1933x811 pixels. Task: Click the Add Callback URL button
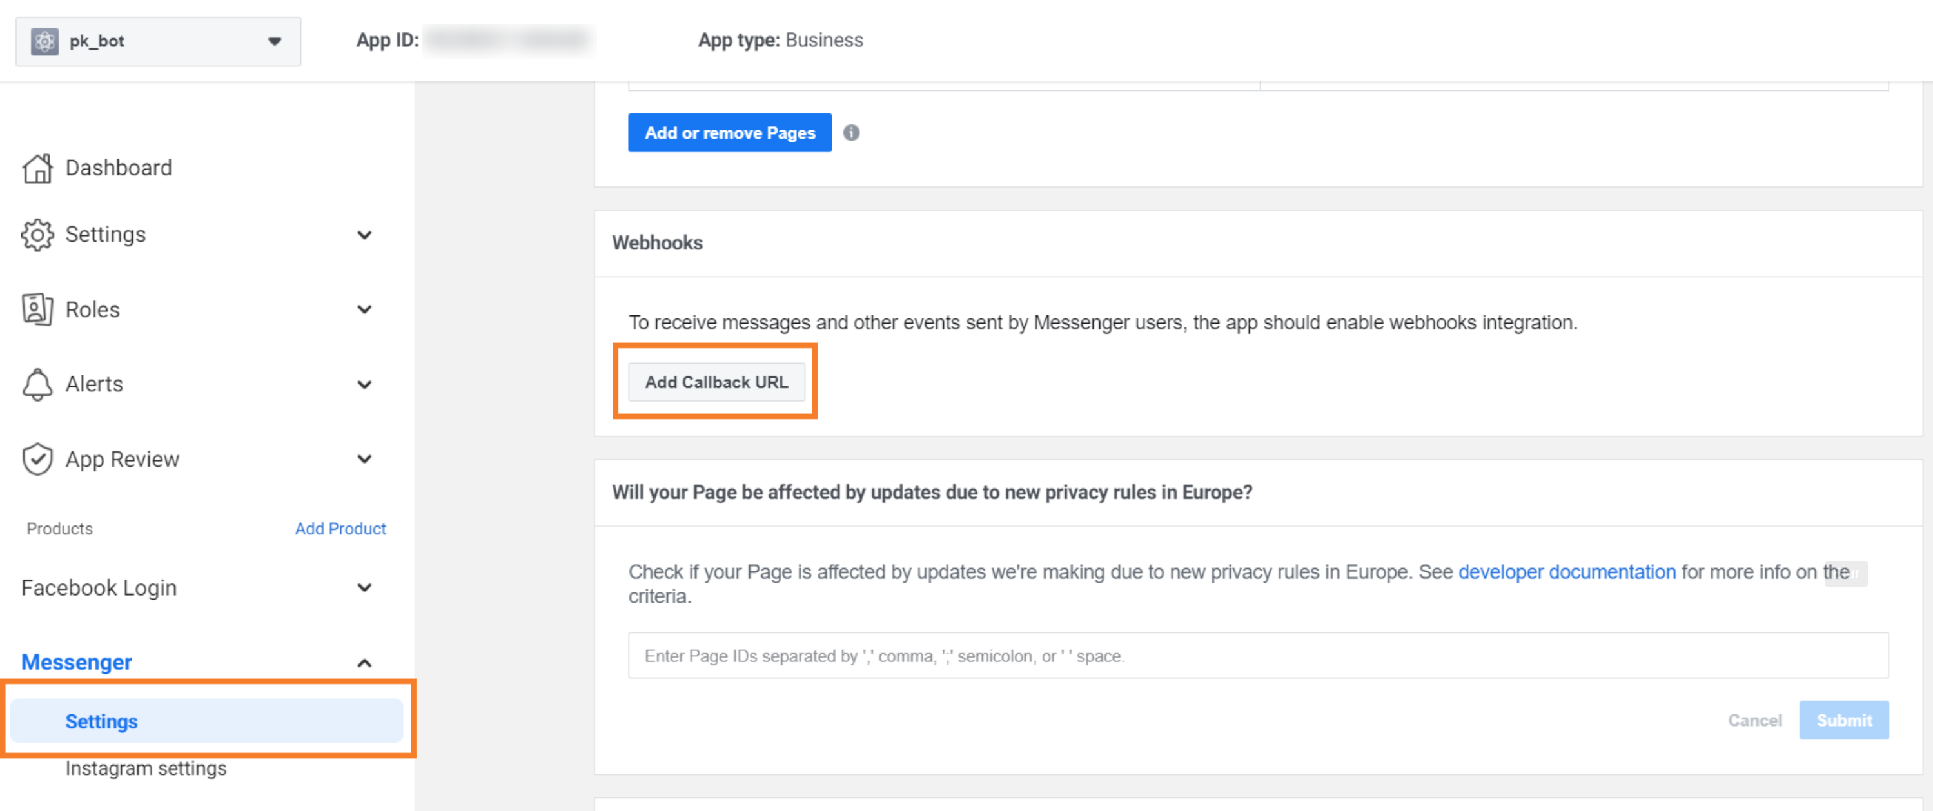click(716, 382)
